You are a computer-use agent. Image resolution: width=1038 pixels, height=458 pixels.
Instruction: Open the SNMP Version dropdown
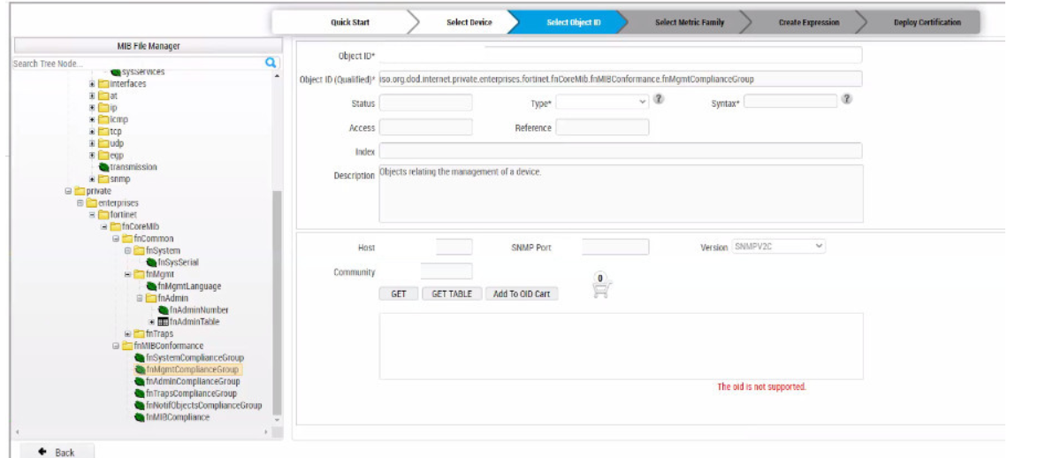[778, 247]
